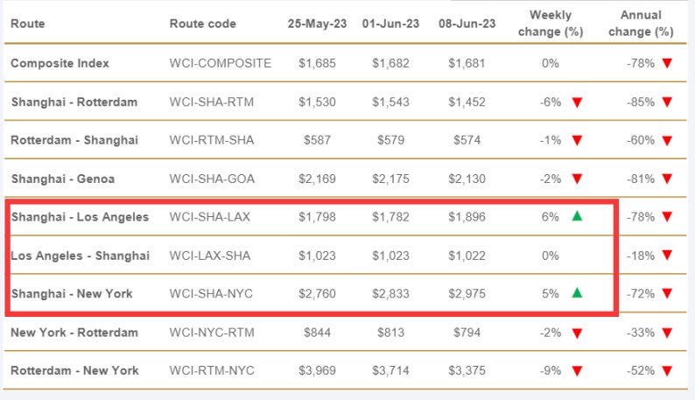The image size is (695, 400).
Task: Select the WCI-SHA-LAX route code
Action: (211, 217)
